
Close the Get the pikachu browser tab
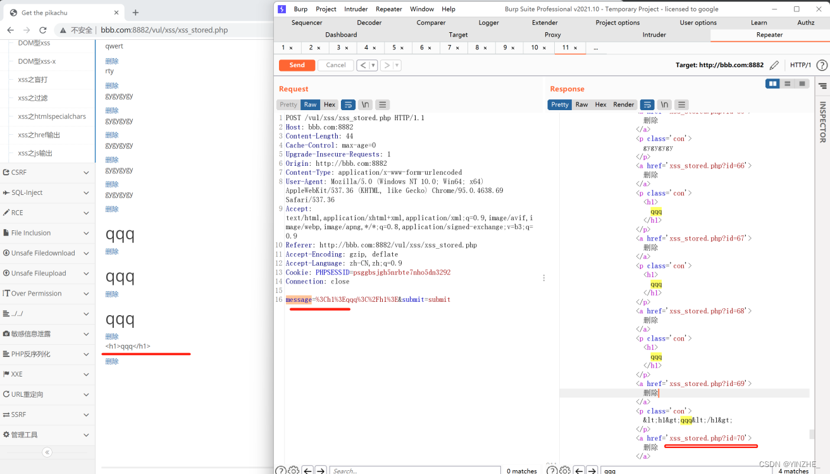[116, 13]
